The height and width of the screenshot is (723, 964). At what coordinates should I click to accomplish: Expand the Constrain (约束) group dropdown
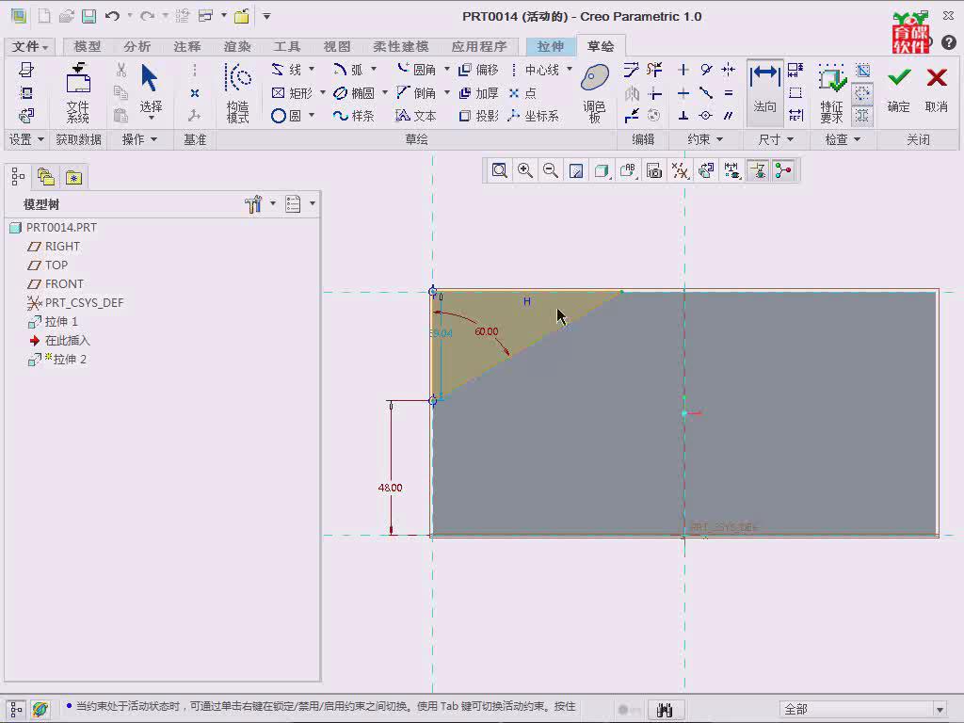pyautogui.click(x=704, y=139)
